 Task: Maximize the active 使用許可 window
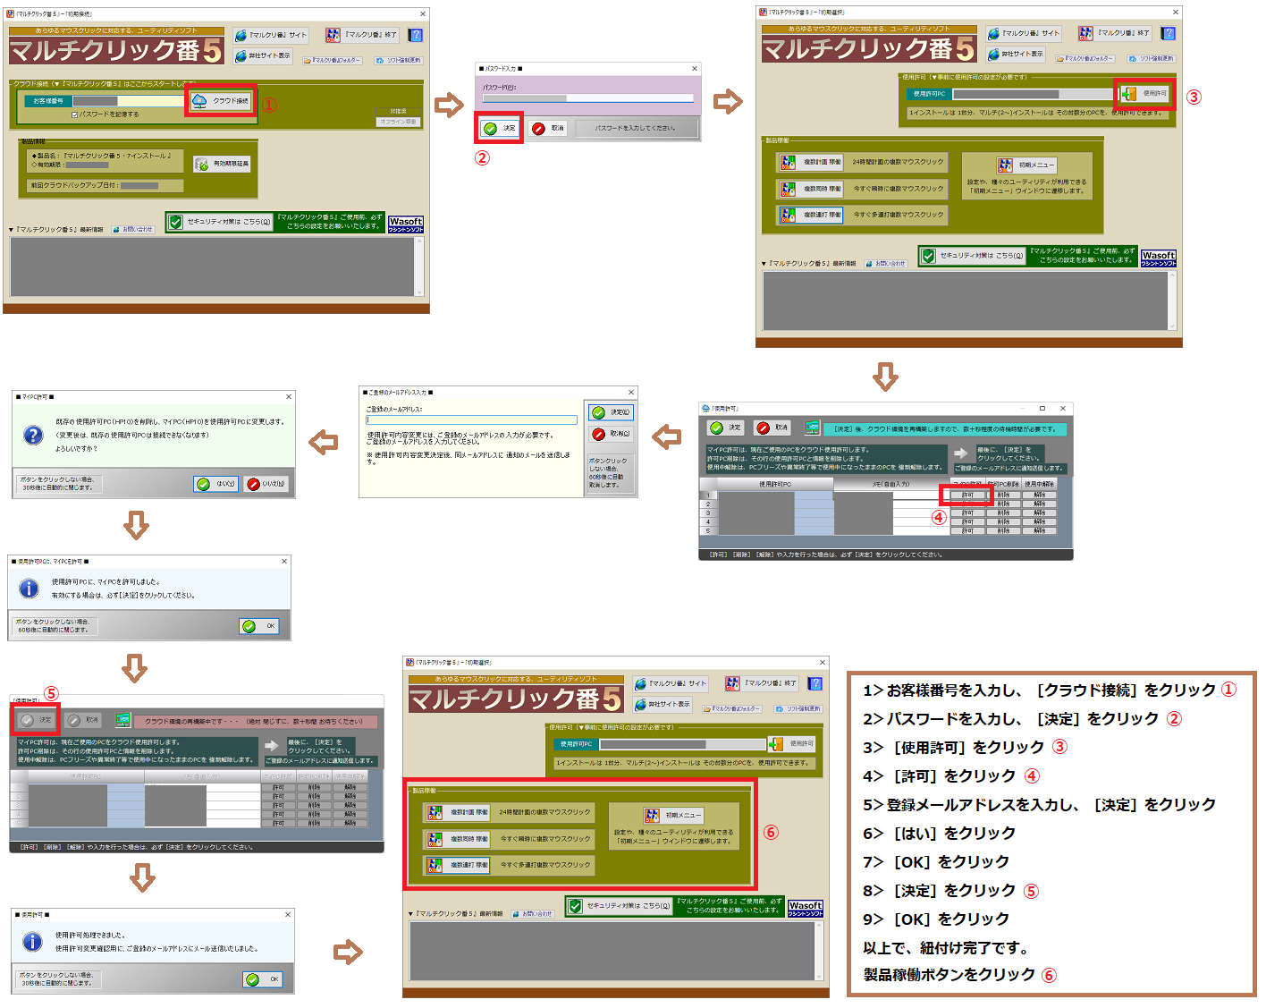point(1042,408)
